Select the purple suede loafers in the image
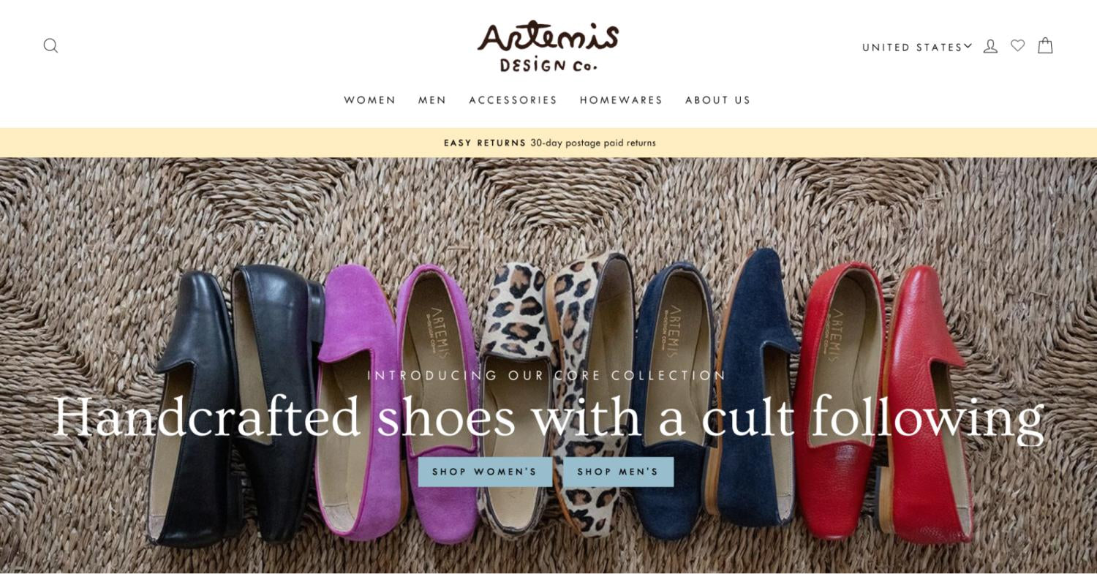Viewport: 1097px width, 574px height. (399, 402)
